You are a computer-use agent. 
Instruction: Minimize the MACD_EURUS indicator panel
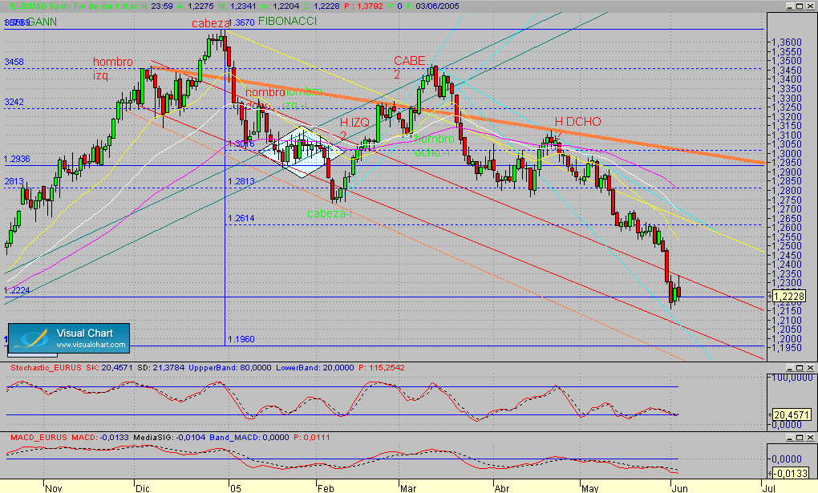[791, 437]
